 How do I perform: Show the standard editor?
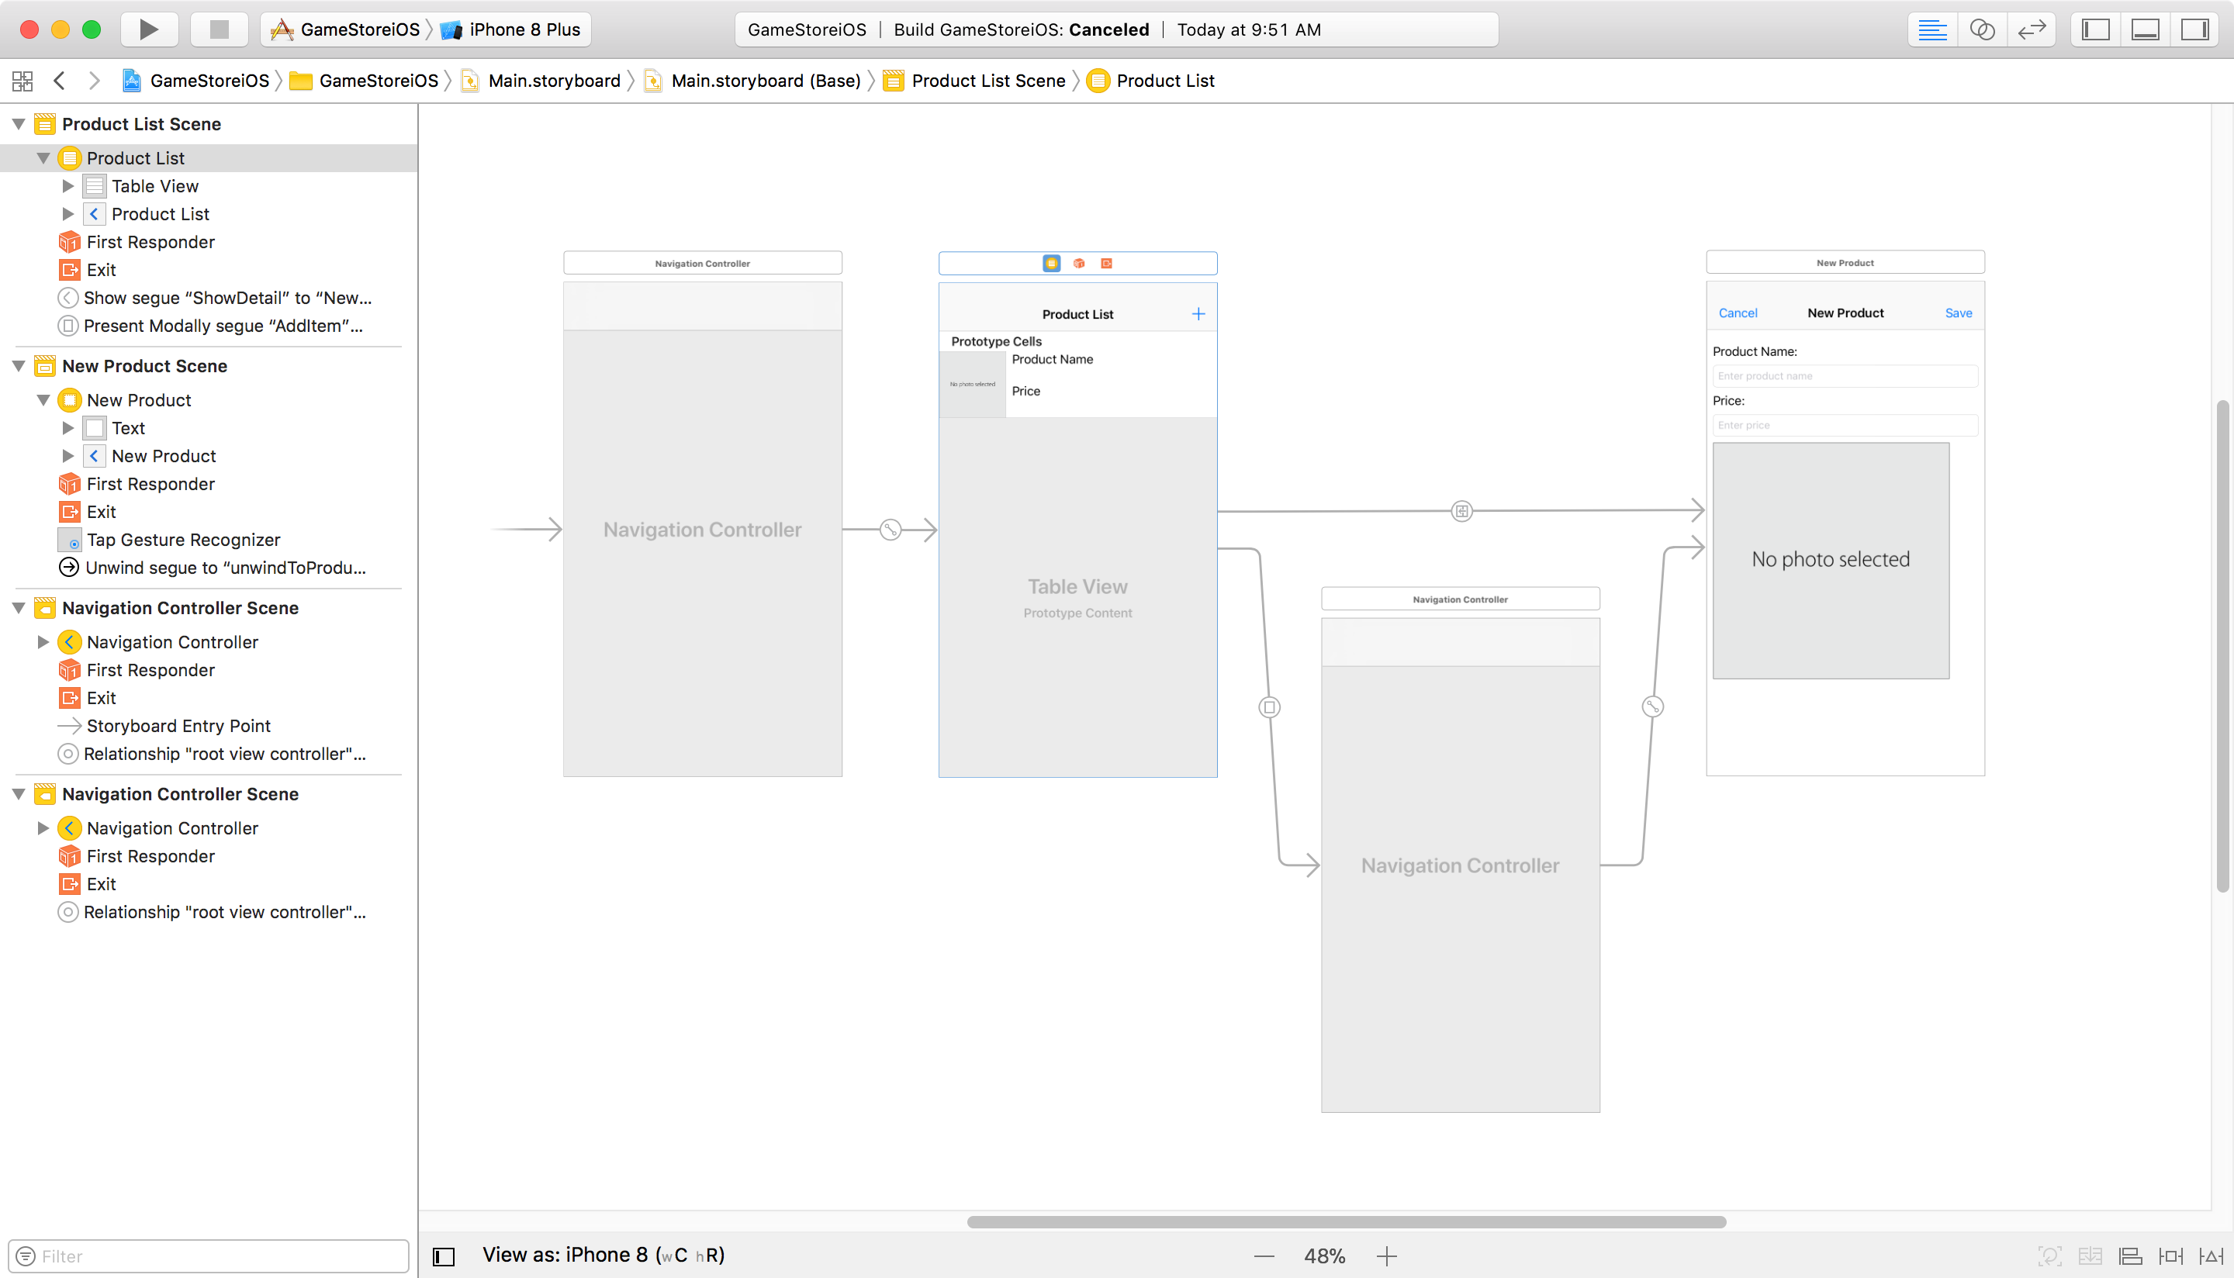click(x=1932, y=29)
